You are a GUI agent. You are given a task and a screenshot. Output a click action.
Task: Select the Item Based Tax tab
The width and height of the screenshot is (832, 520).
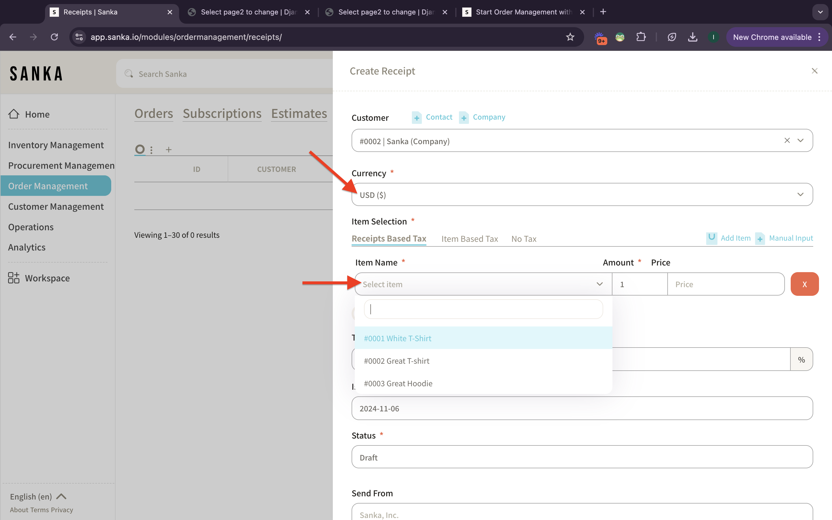click(x=470, y=239)
